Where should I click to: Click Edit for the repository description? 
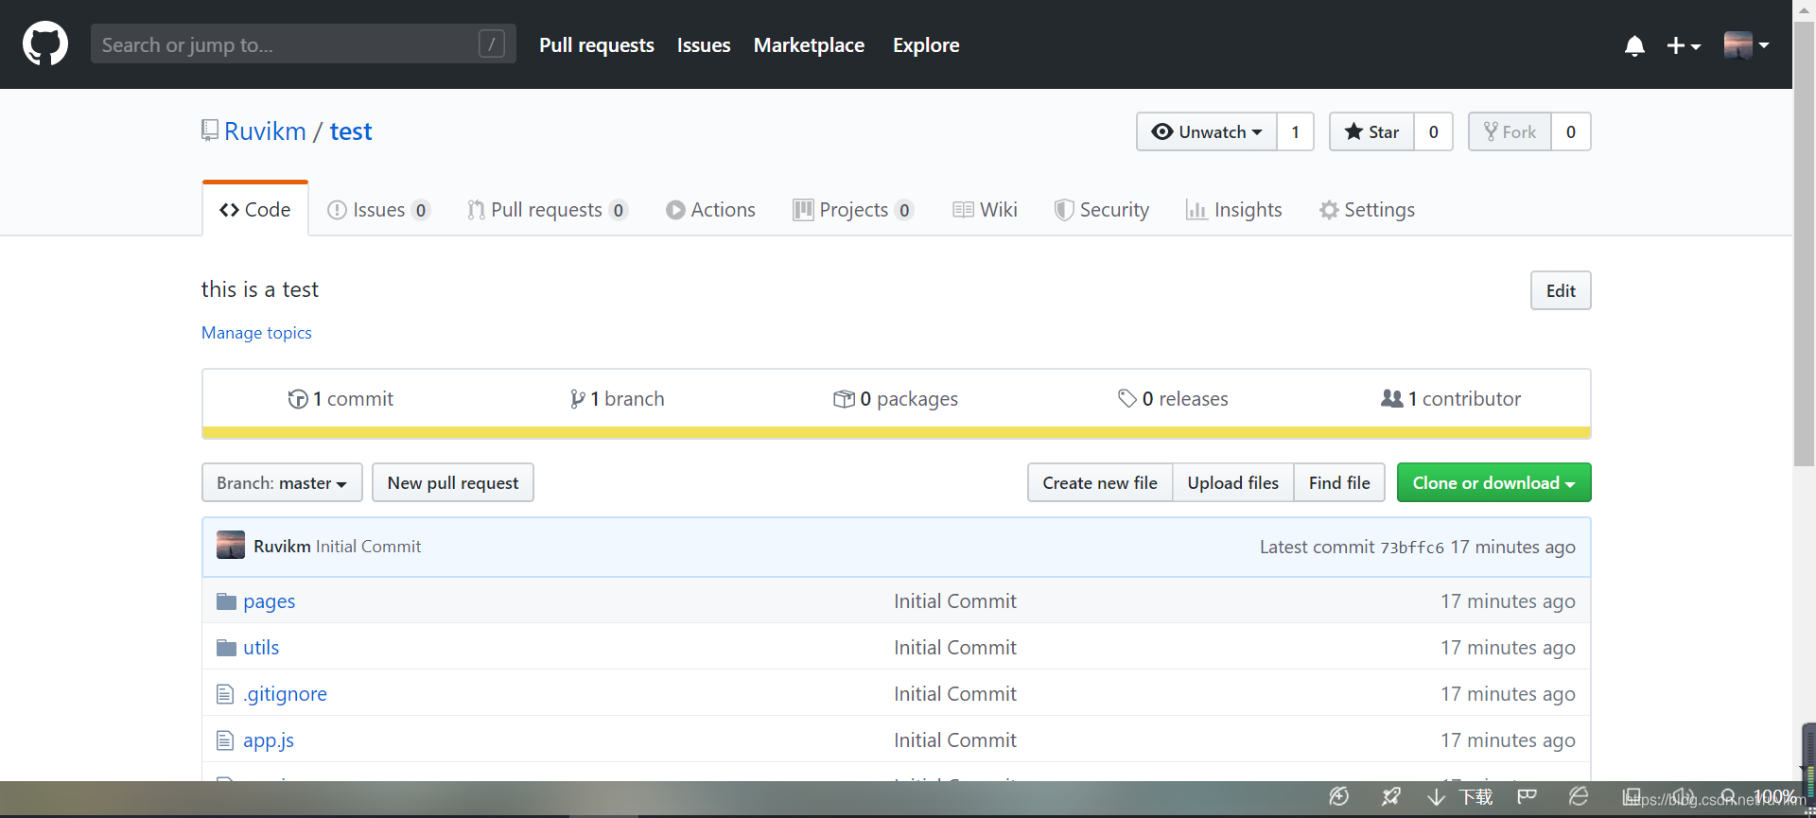tap(1561, 290)
